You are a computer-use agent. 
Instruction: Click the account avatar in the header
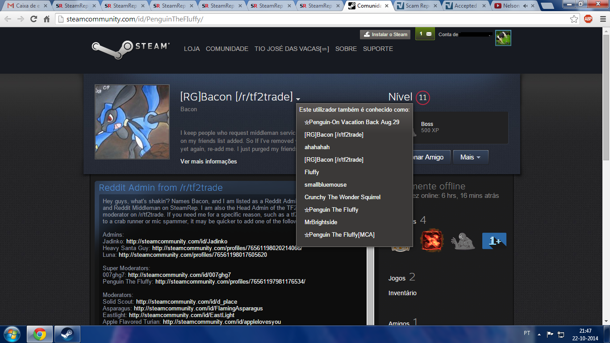503,38
